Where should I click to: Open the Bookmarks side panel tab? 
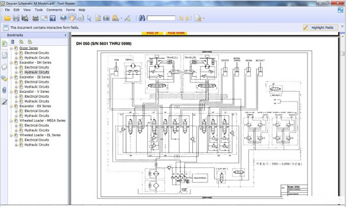(5, 43)
